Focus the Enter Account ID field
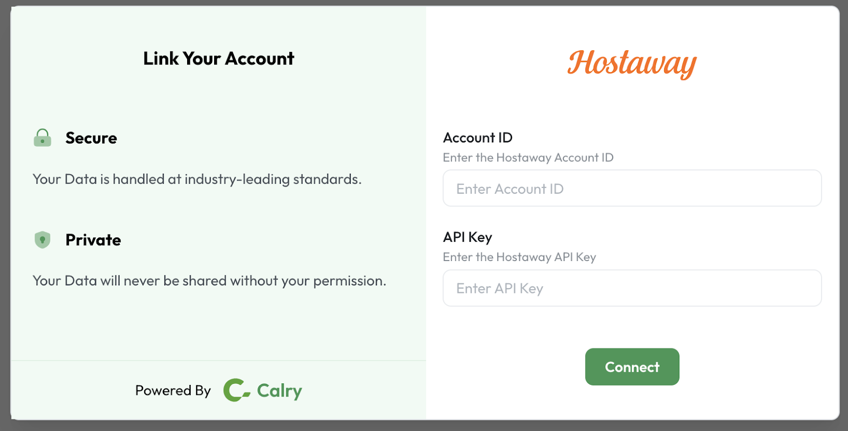Image resolution: width=848 pixels, height=431 pixels. point(632,188)
